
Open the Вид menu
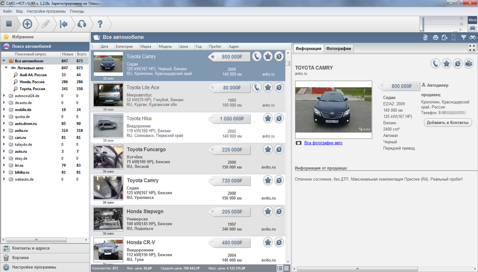19,11
